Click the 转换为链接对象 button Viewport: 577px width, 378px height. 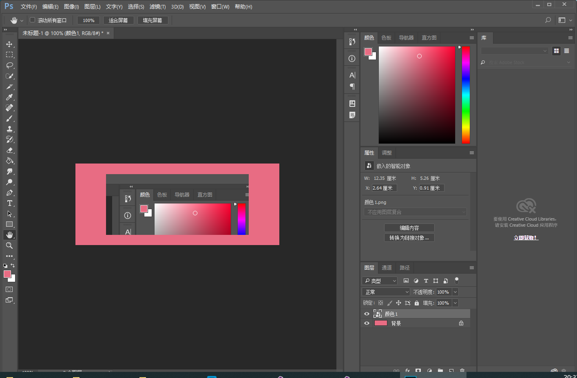coord(409,238)
